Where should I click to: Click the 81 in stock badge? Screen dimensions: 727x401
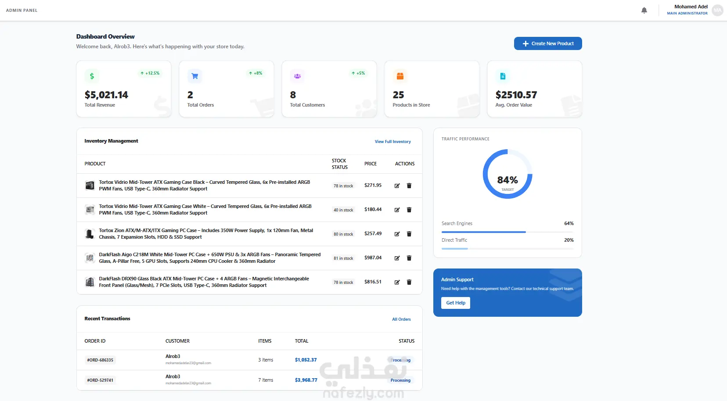[343, 258]
